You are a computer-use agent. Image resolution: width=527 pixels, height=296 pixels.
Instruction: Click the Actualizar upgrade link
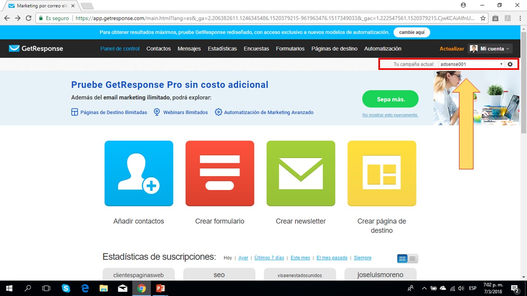tap(452, 49)
